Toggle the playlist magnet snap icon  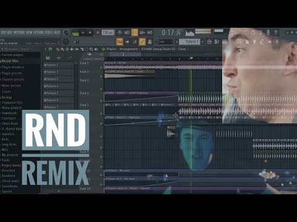coord(50,49)
